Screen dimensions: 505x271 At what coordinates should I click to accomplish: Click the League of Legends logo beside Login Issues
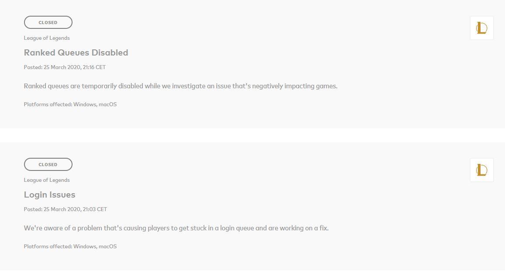pyautogui.click(x=481, y=170)
